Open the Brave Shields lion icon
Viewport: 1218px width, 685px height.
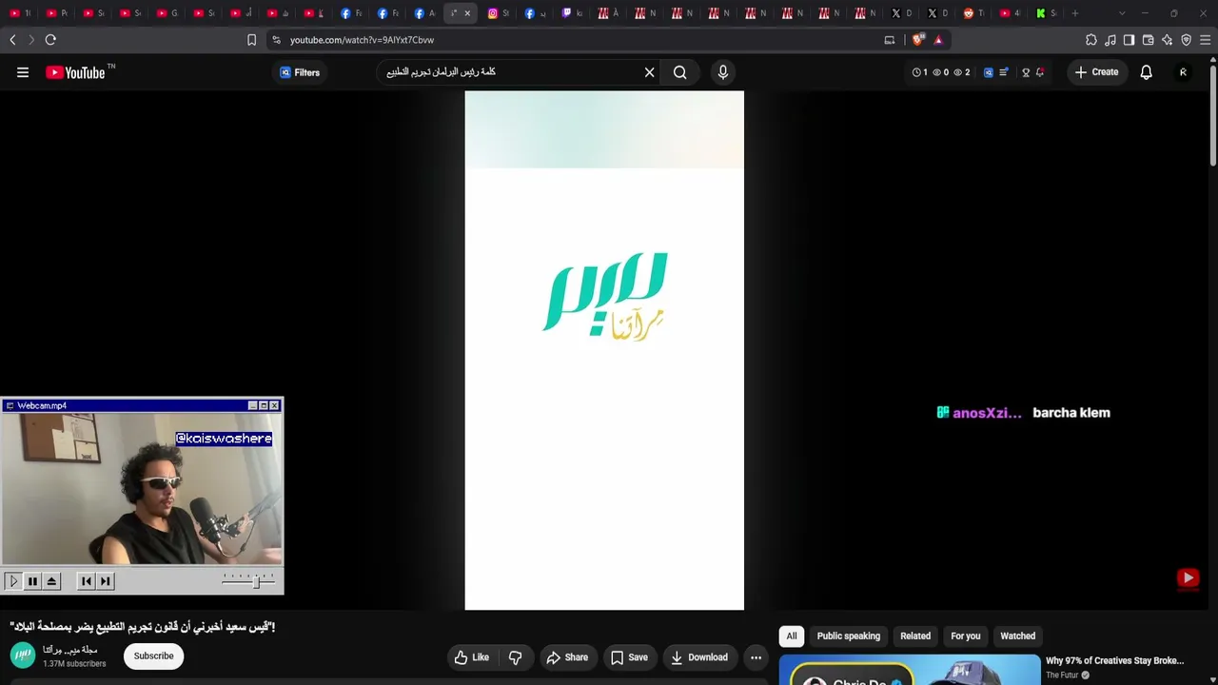[917, 40]
